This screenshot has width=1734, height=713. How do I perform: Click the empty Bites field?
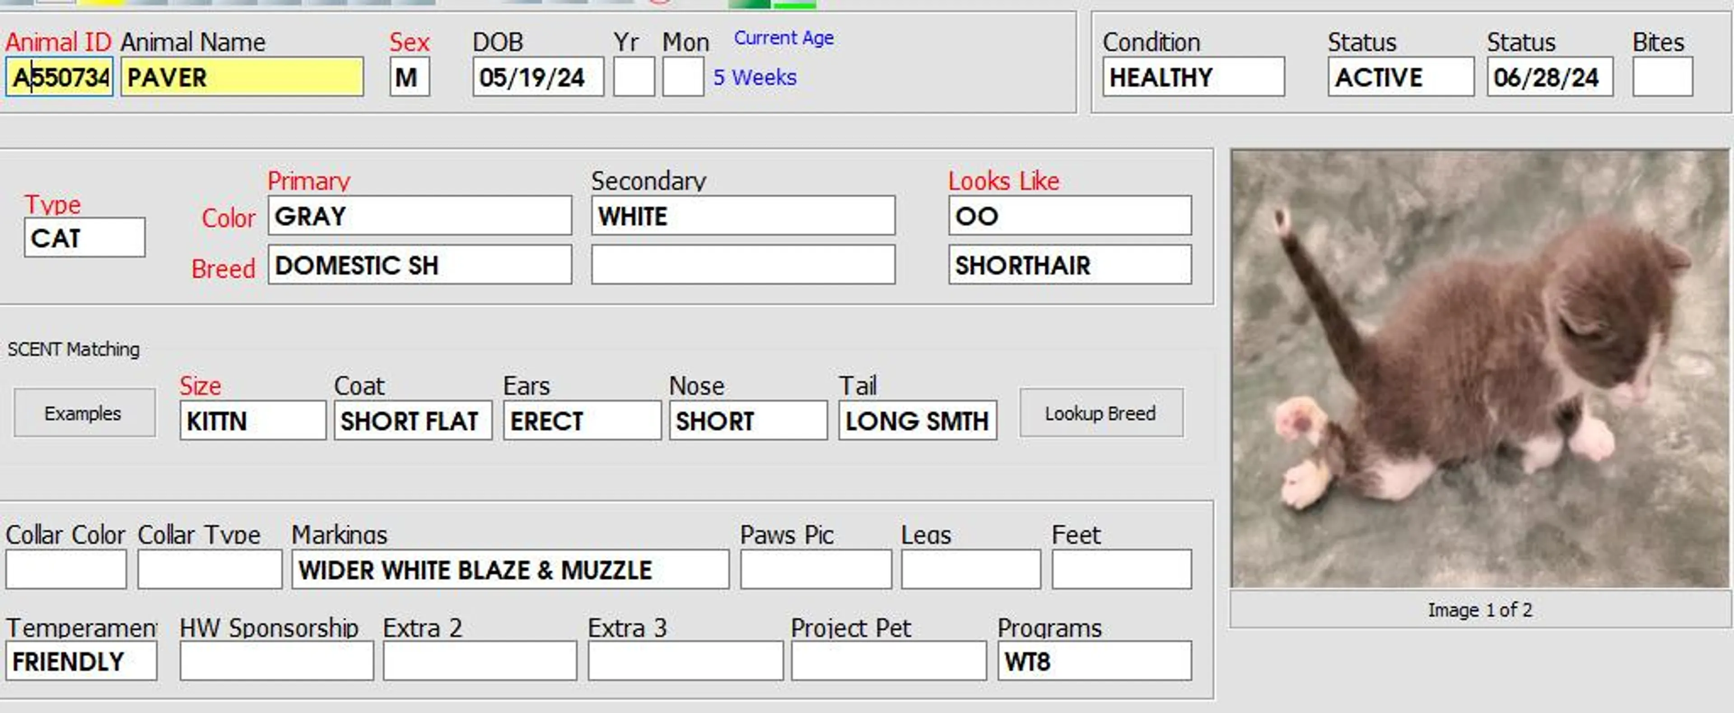(1661, 77)
